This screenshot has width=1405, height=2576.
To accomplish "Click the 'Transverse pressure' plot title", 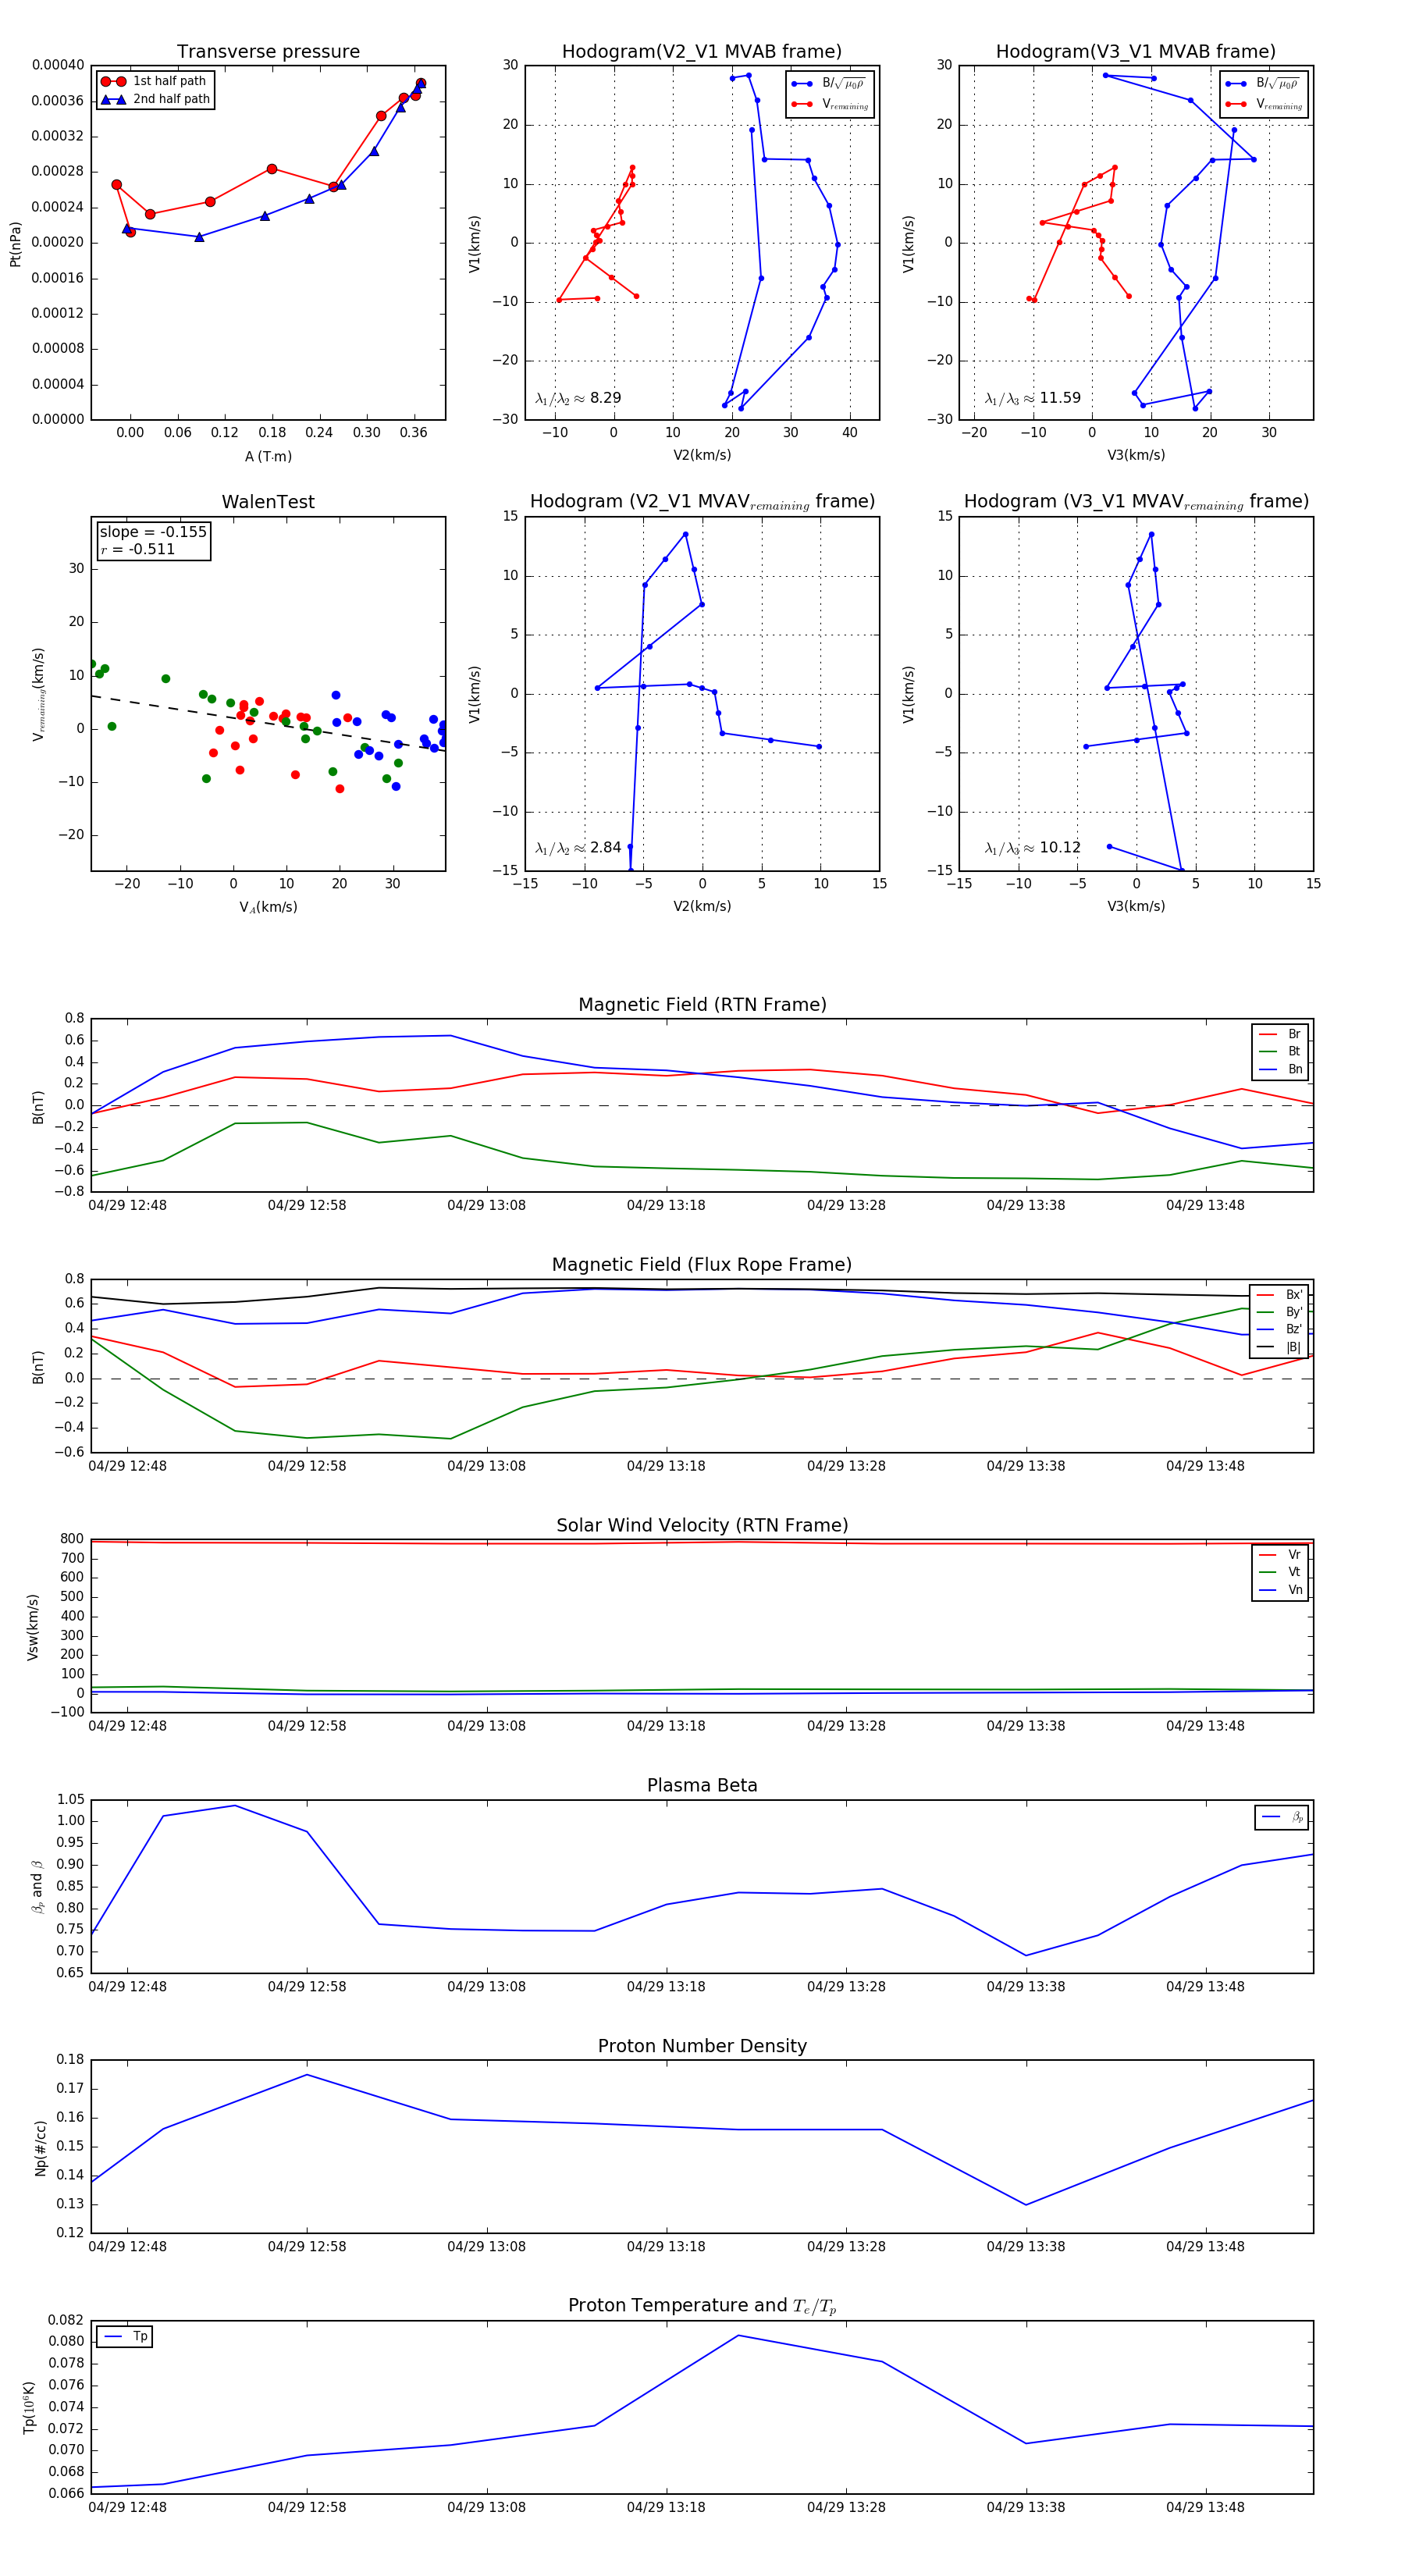I will pos(268,52).
